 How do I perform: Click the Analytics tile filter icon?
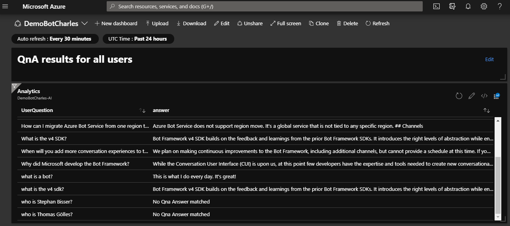pos(14,86)
